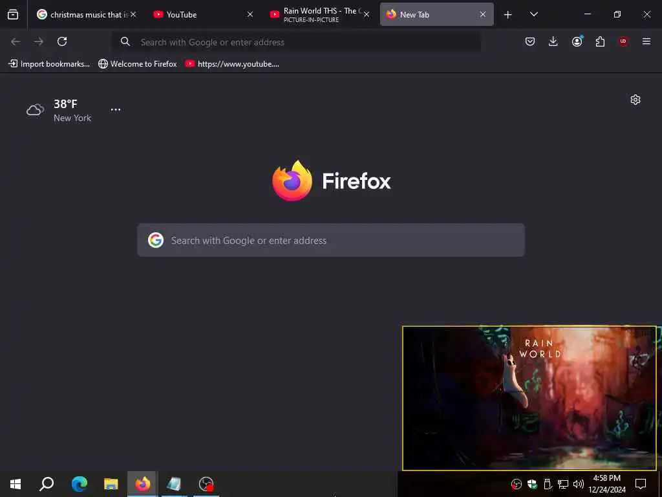Viewport: 662px width, 497px height.
Task: Open the notepad app on taskbar
Action: click(x=174, y=484)
